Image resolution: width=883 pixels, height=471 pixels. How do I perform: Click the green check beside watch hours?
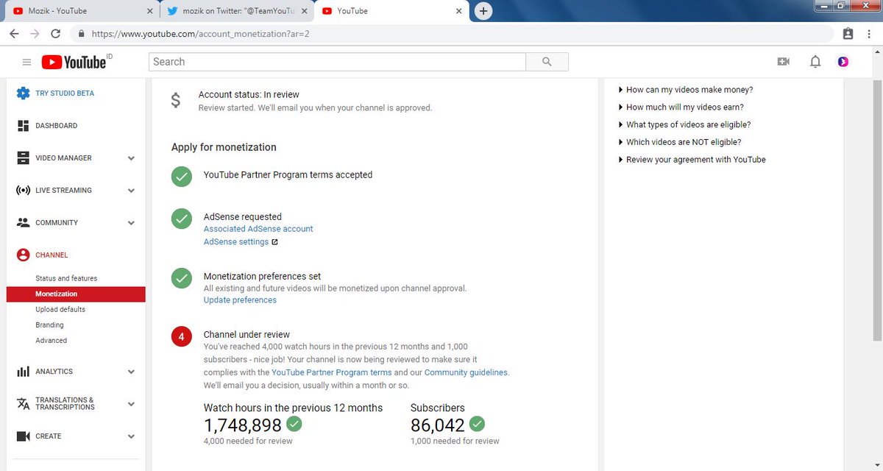[294, 424]
